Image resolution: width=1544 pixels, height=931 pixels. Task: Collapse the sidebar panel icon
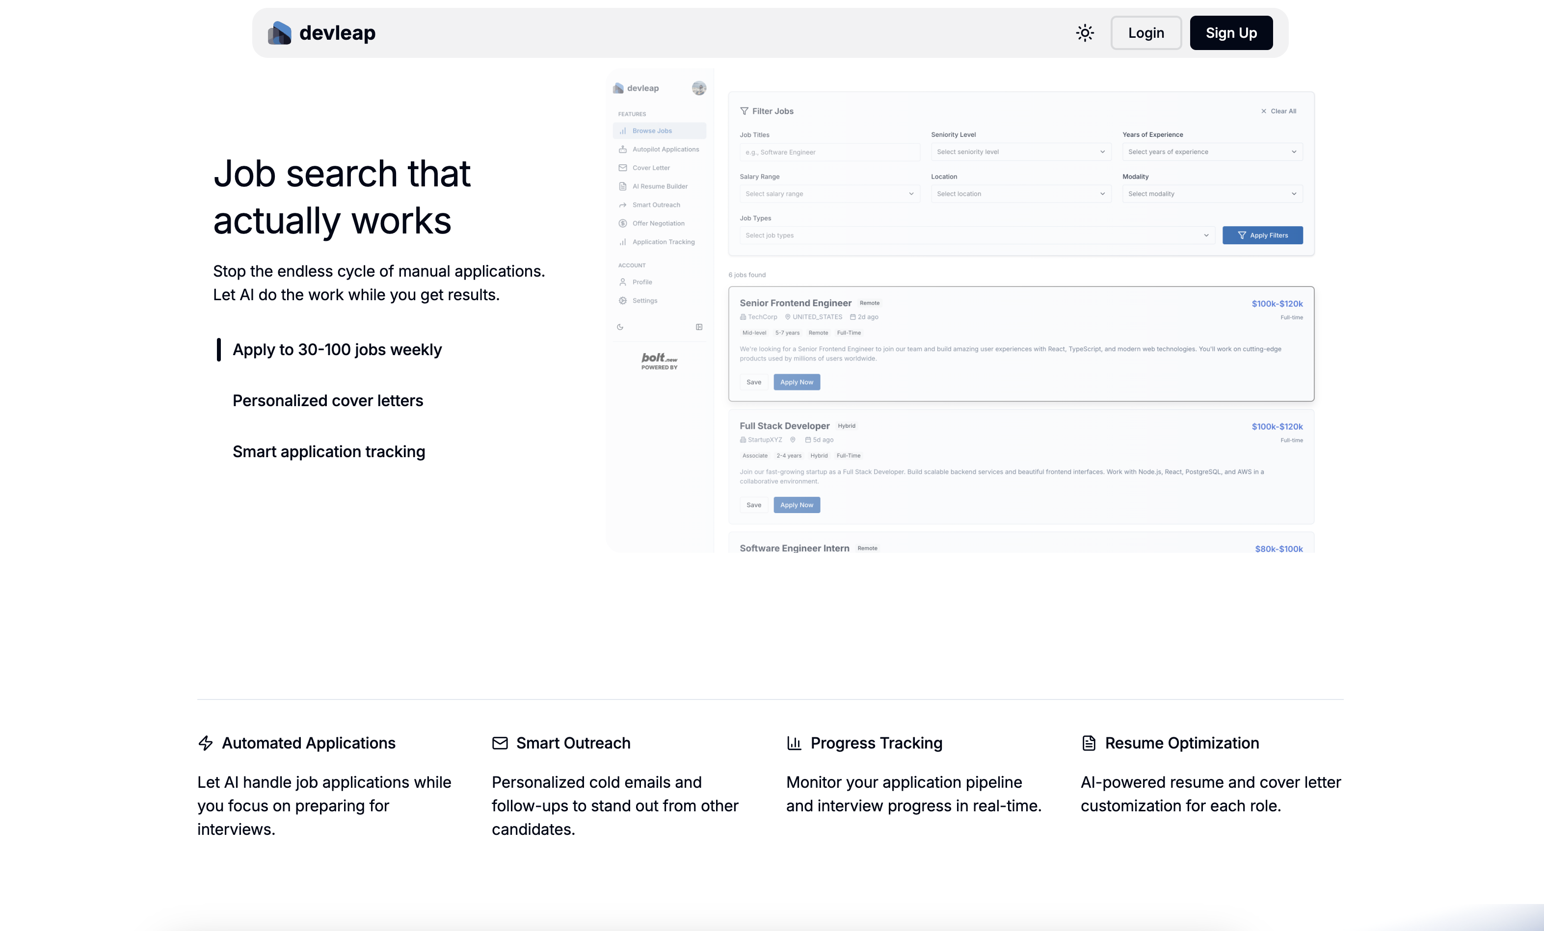[699, 327]
